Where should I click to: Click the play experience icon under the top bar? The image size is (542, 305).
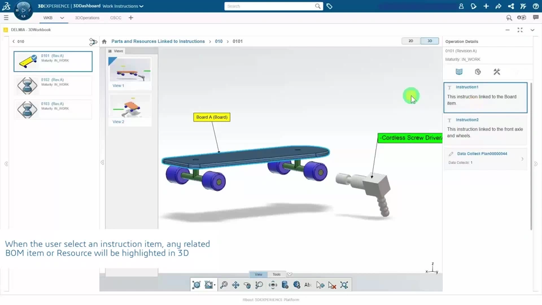[522, 18]
